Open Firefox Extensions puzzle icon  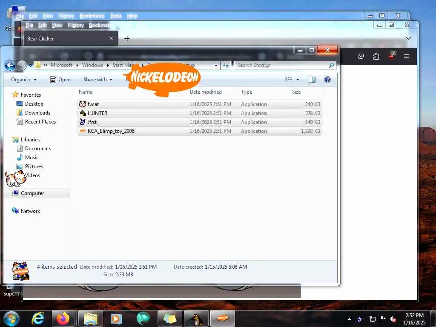[376, 57]
